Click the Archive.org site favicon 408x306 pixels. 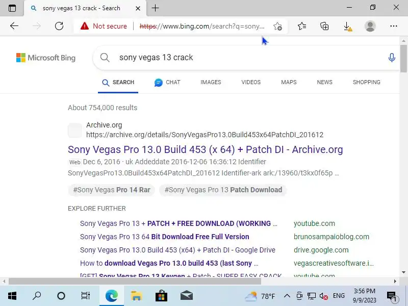tap(75, 131)
